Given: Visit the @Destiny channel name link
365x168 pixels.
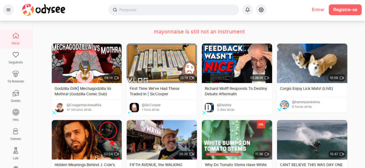Looking at the screenshot, I should (x=224, y=105).
